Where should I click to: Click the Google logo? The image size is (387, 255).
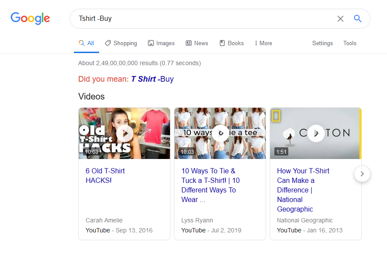click(x=30, y=19)
